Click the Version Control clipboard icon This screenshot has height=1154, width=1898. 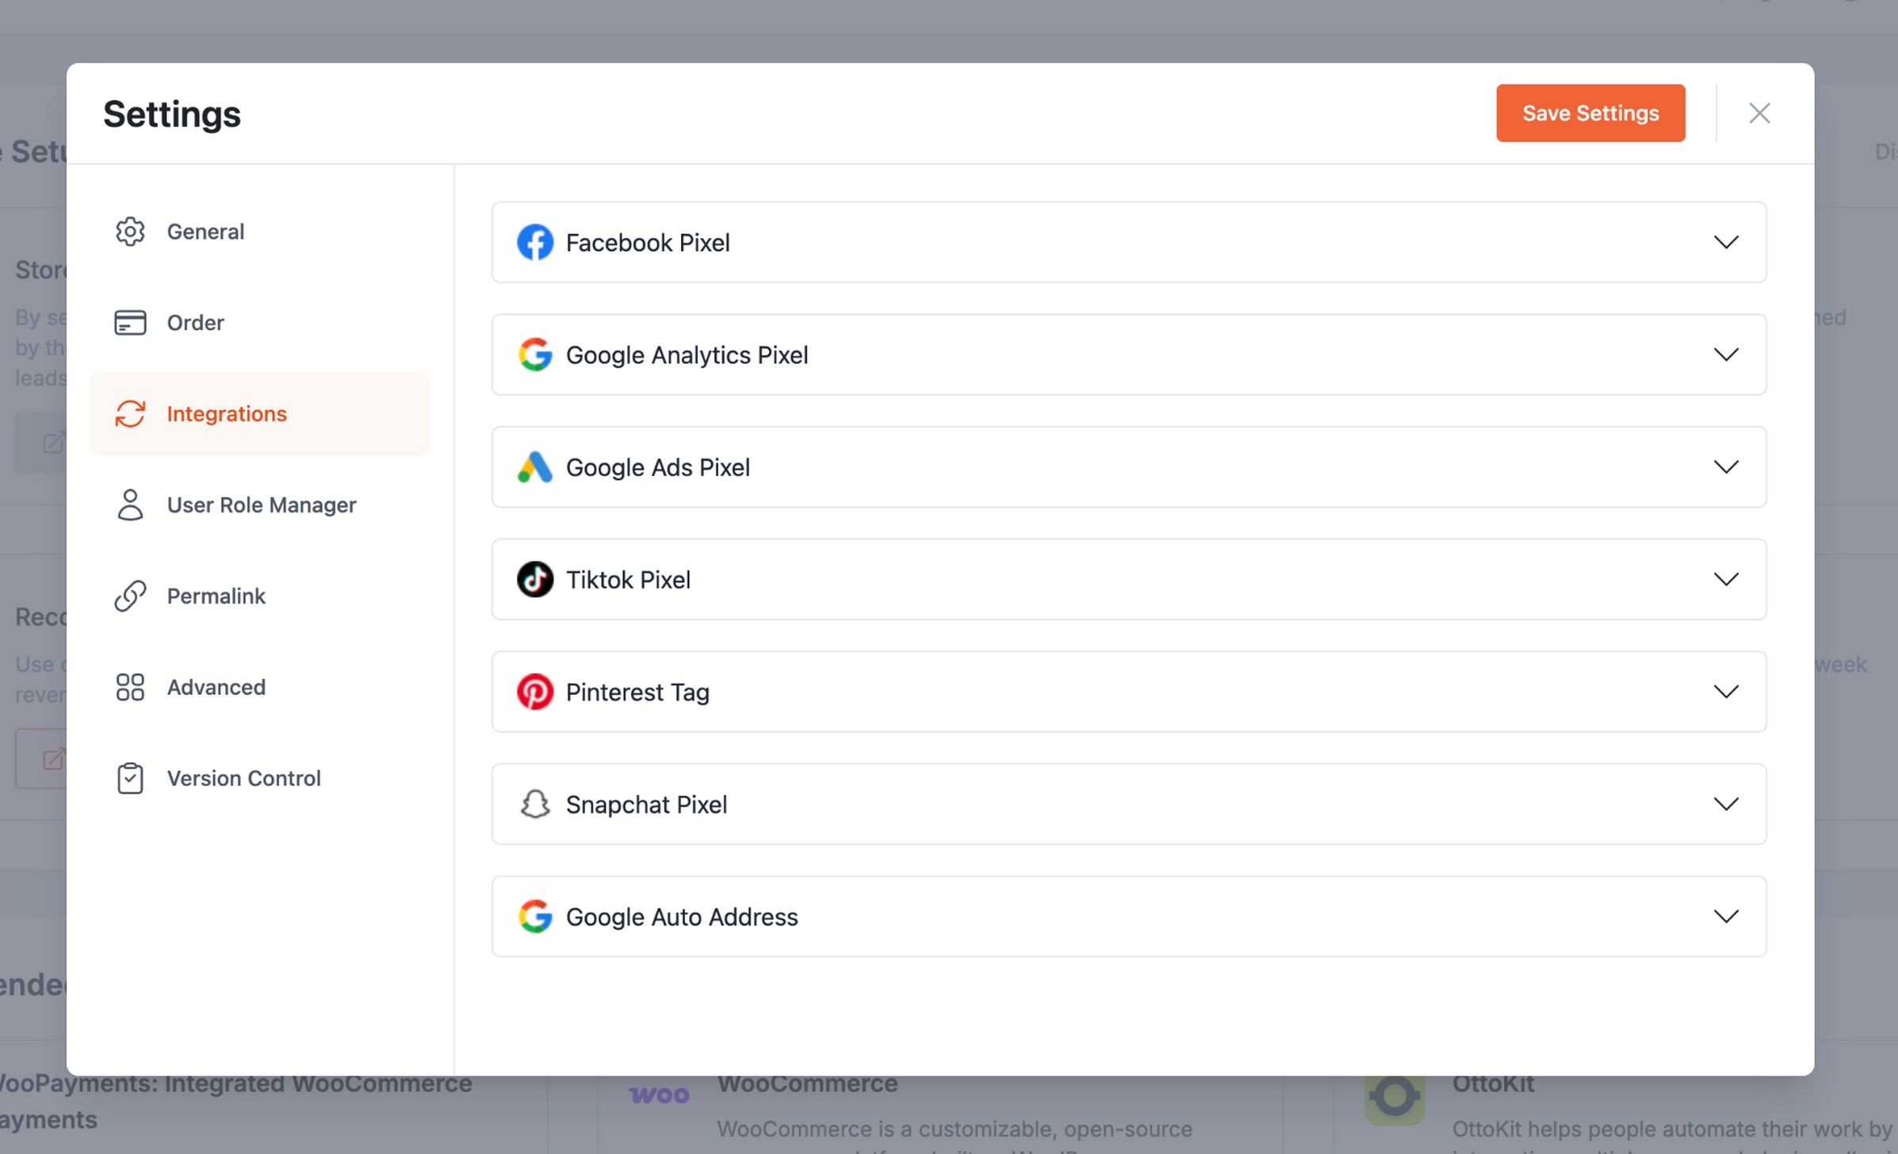tap(130, 779)
